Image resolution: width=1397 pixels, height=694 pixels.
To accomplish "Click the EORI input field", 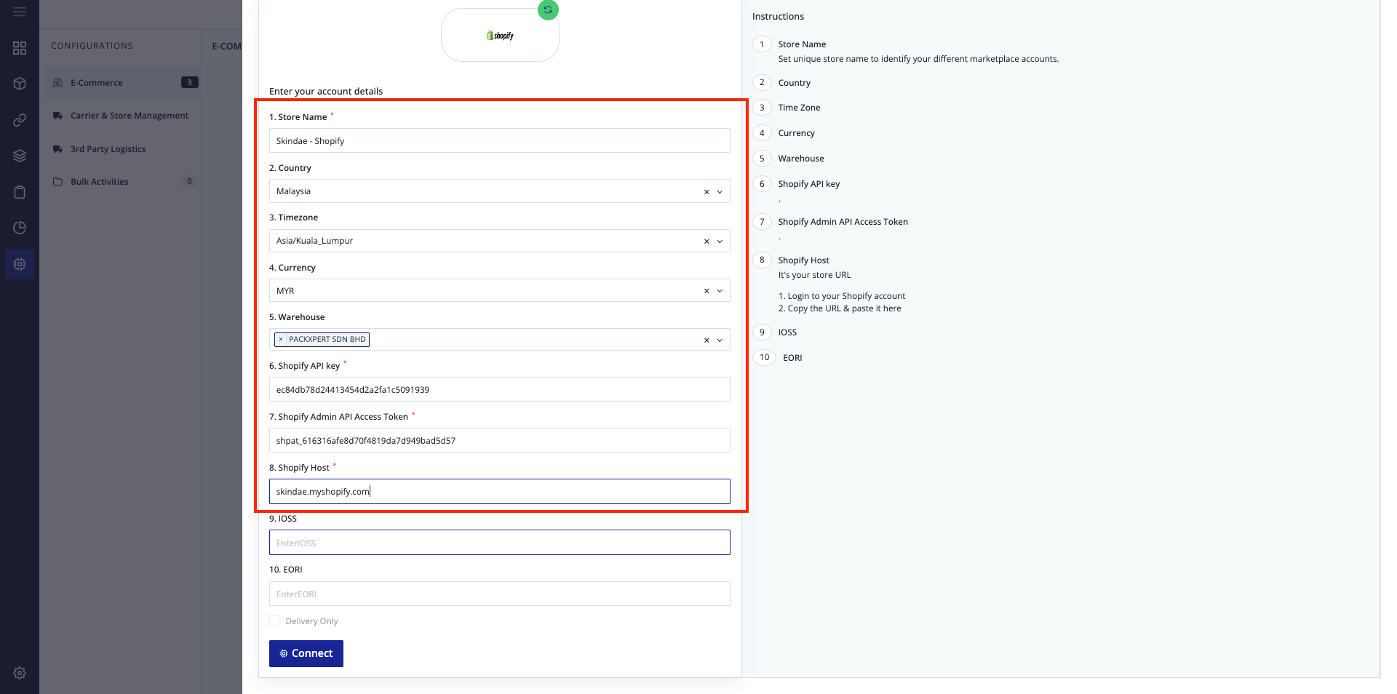I will click(500, 594).
